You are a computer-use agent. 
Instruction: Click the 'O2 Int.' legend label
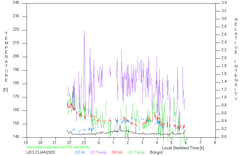click(x=80, y=153)
